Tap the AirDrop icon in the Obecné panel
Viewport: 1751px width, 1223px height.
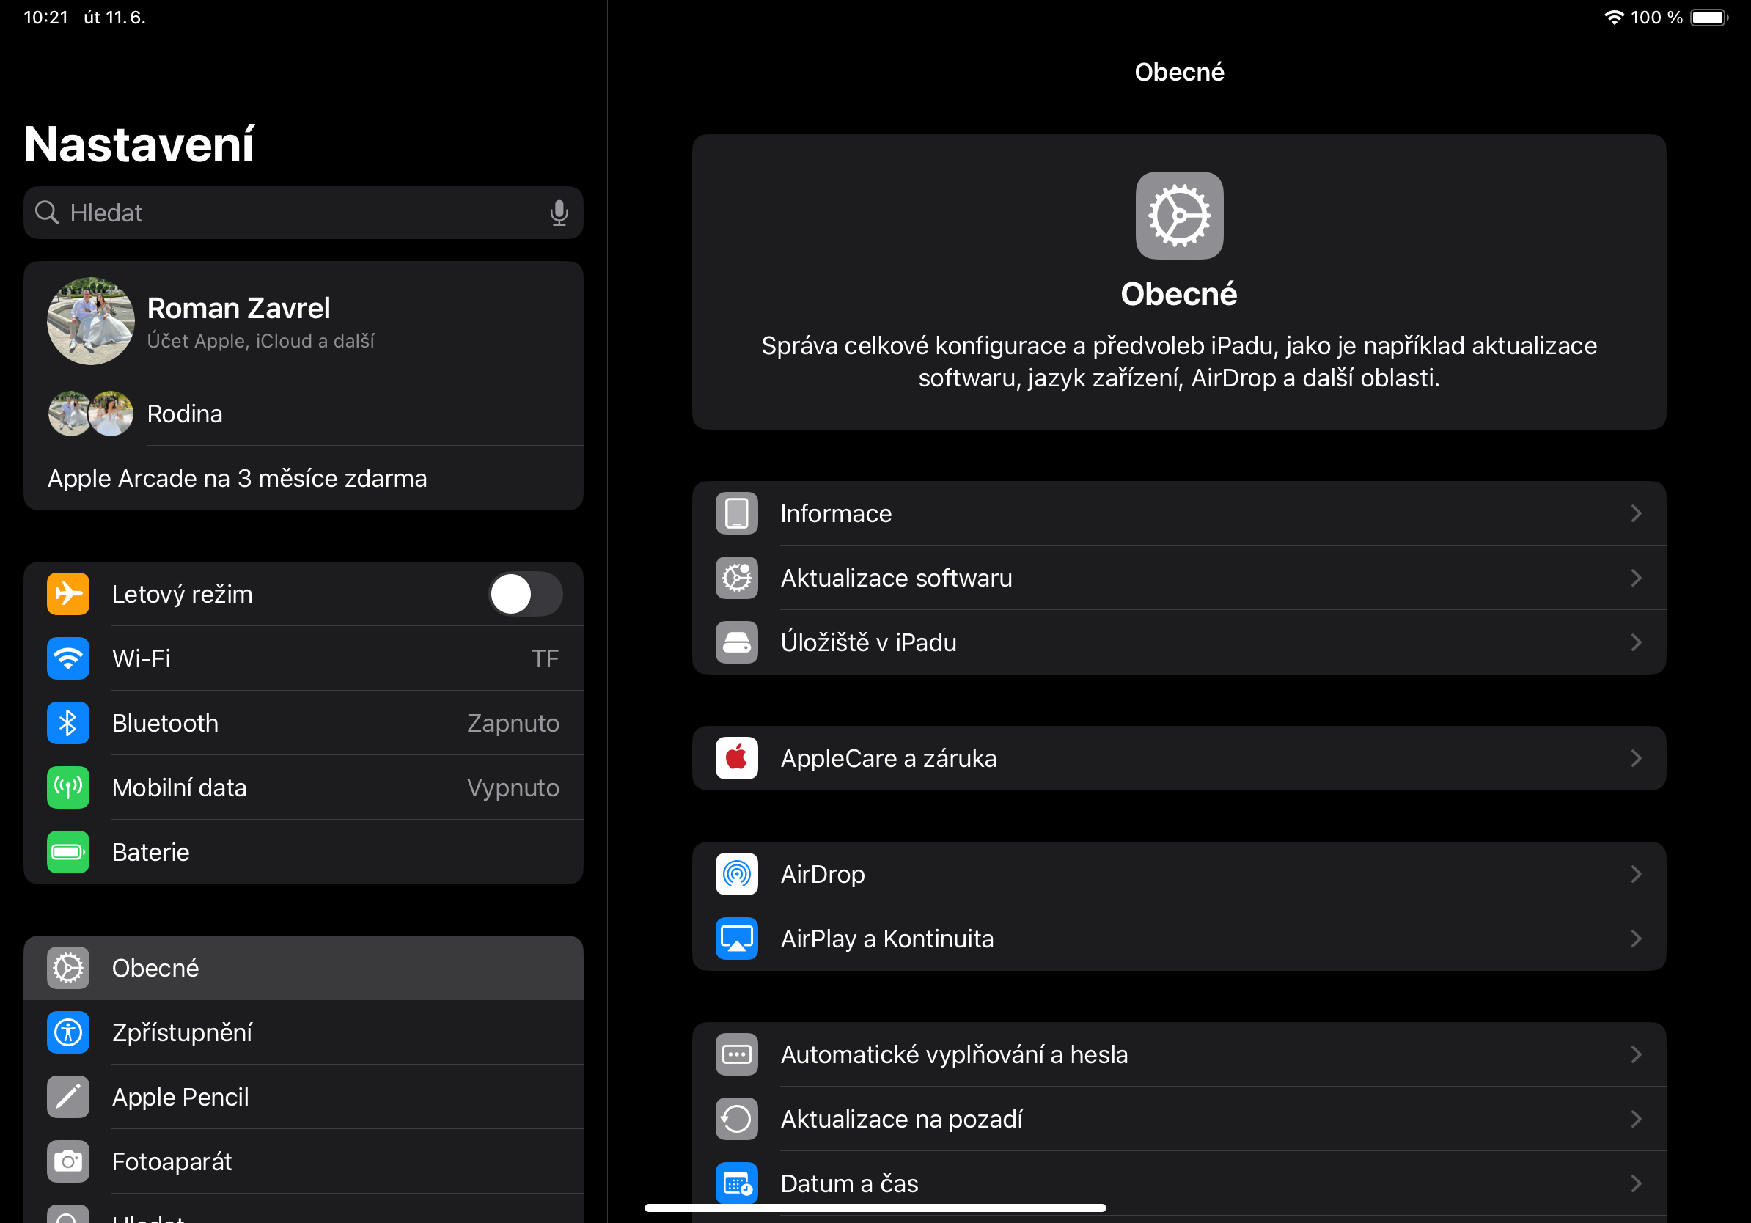[x=736, y=874]
